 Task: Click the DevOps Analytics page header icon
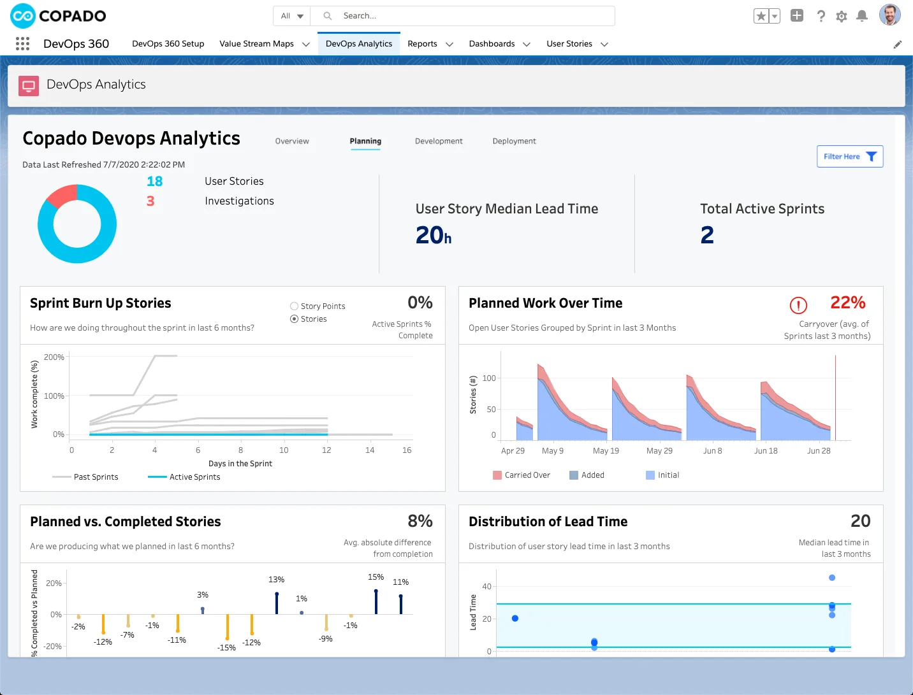pos(29,85)
